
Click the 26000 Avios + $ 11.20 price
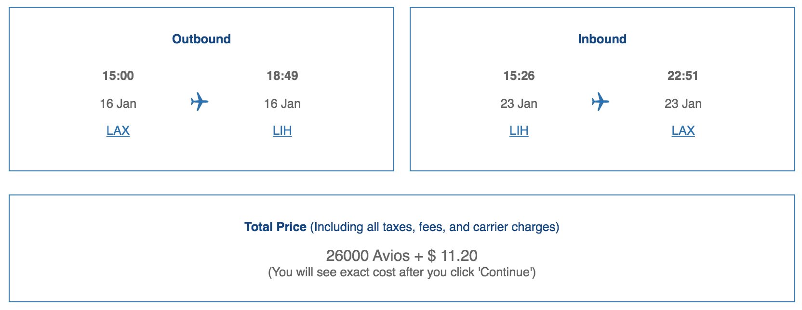[401, 255]
